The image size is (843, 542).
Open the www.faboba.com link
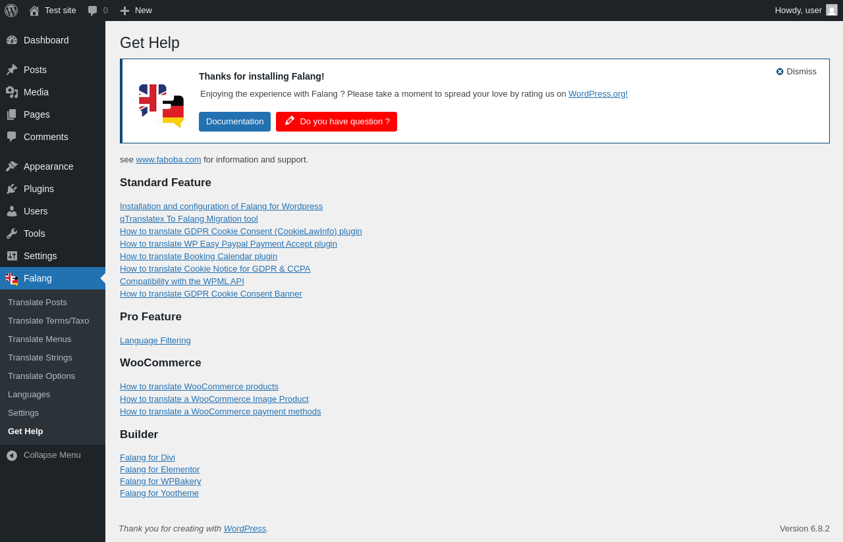tap(169, 160)
